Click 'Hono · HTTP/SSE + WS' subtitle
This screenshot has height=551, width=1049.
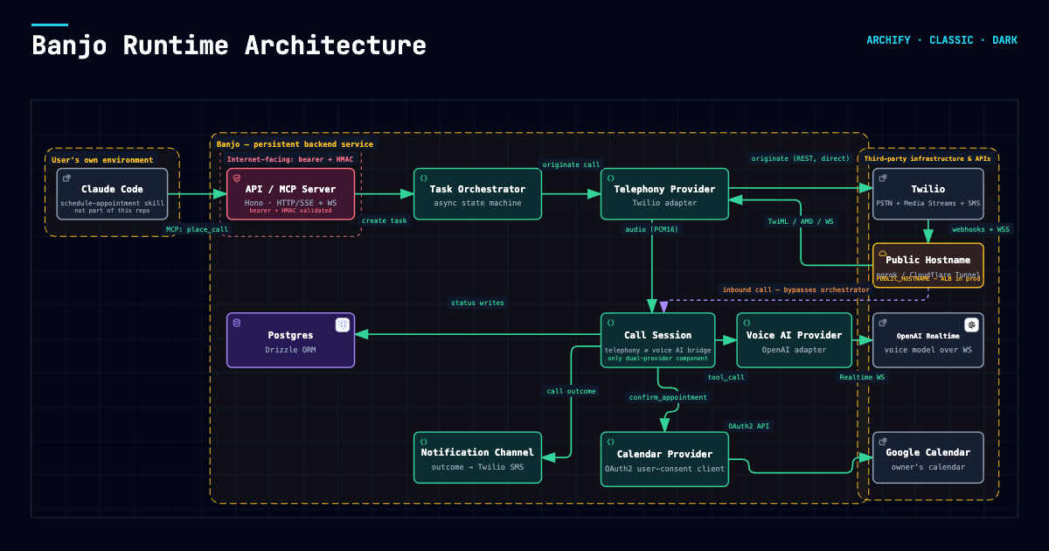290,203
